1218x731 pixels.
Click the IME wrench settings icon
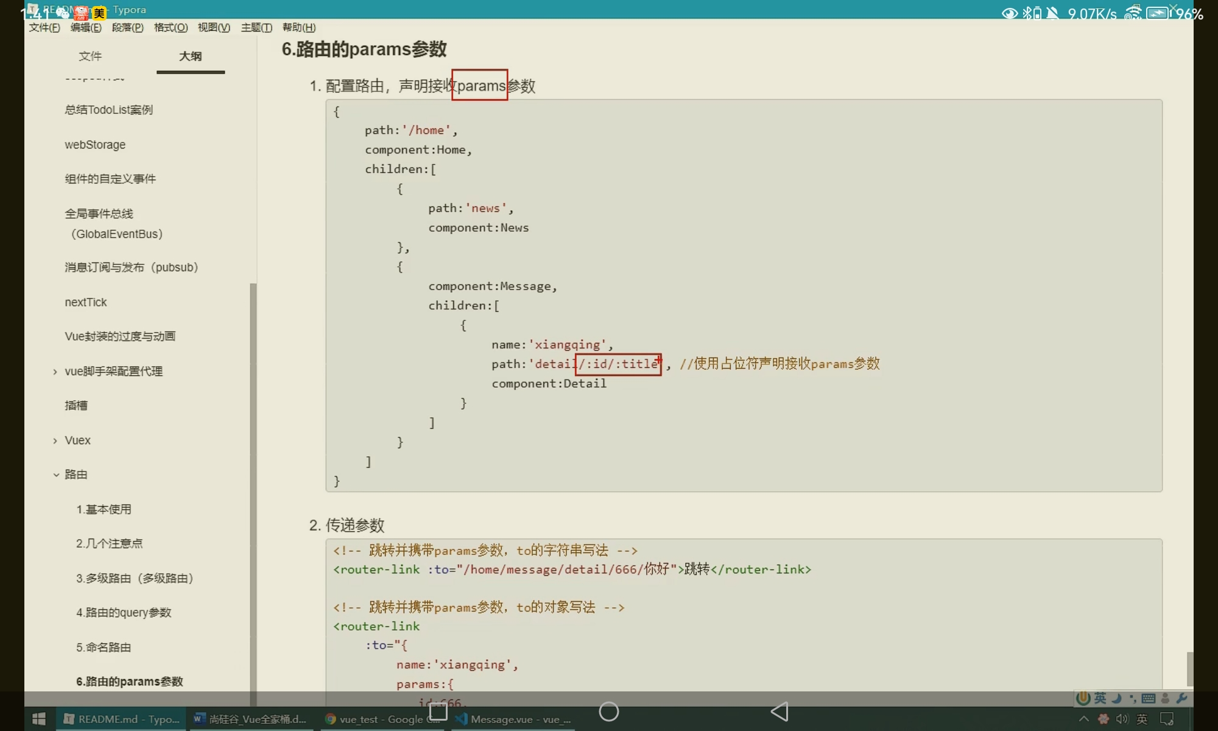(x=1182, y=699)
